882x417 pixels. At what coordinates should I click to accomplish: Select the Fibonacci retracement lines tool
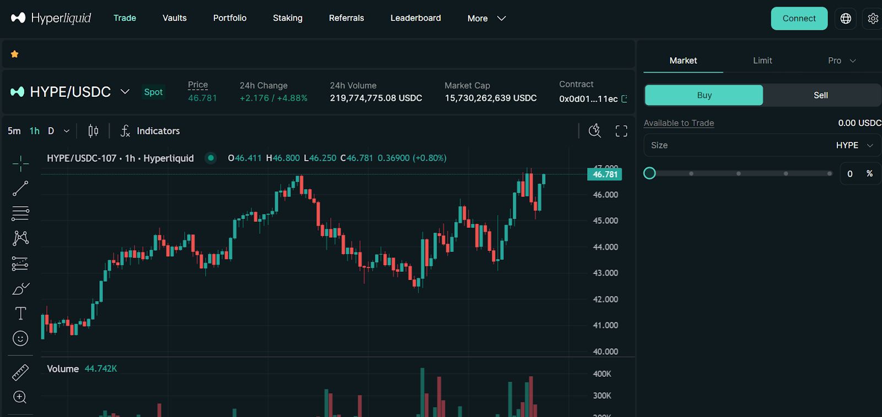pos(20,213)
